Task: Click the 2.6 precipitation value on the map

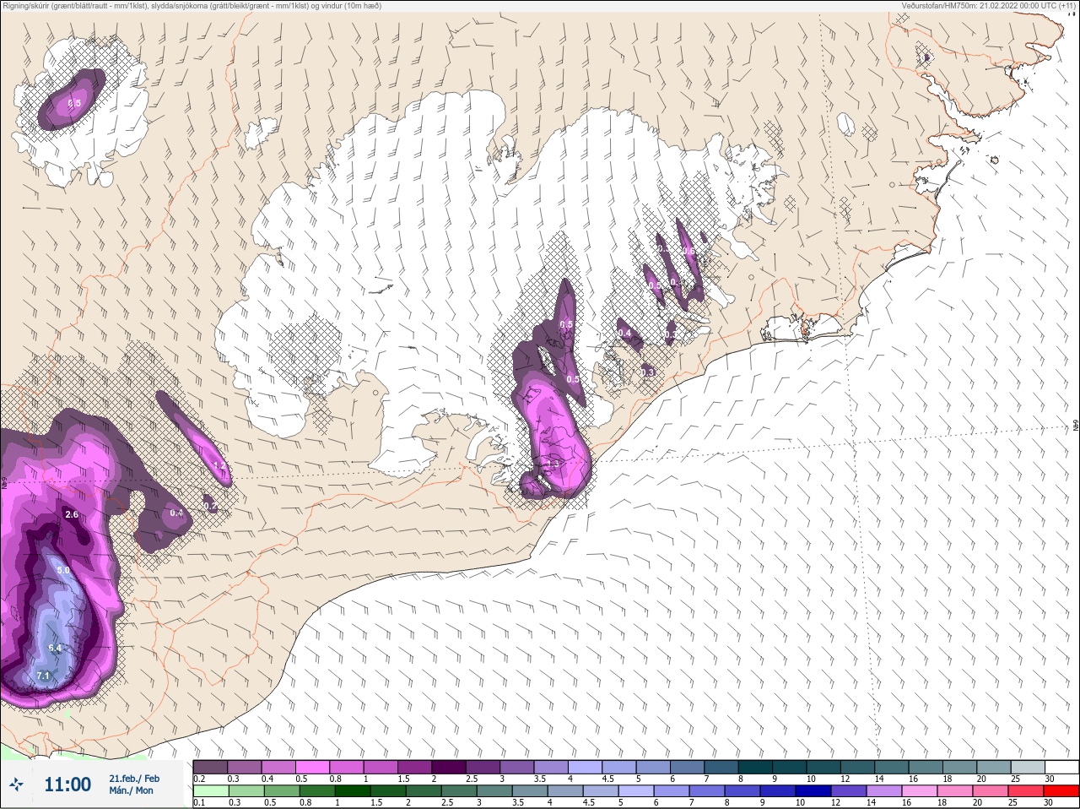Action: click(x=72, y=514)
